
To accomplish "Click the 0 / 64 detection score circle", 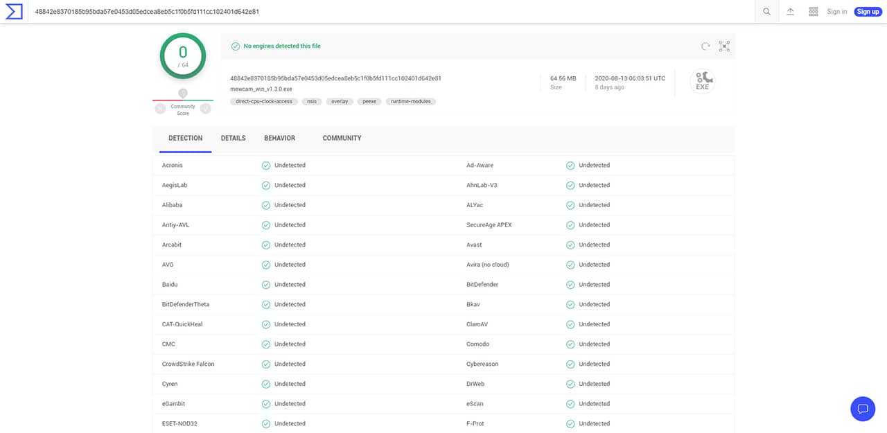I will (x=183, y=56).
